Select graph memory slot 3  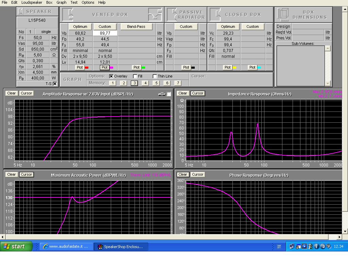click(135, 83)
